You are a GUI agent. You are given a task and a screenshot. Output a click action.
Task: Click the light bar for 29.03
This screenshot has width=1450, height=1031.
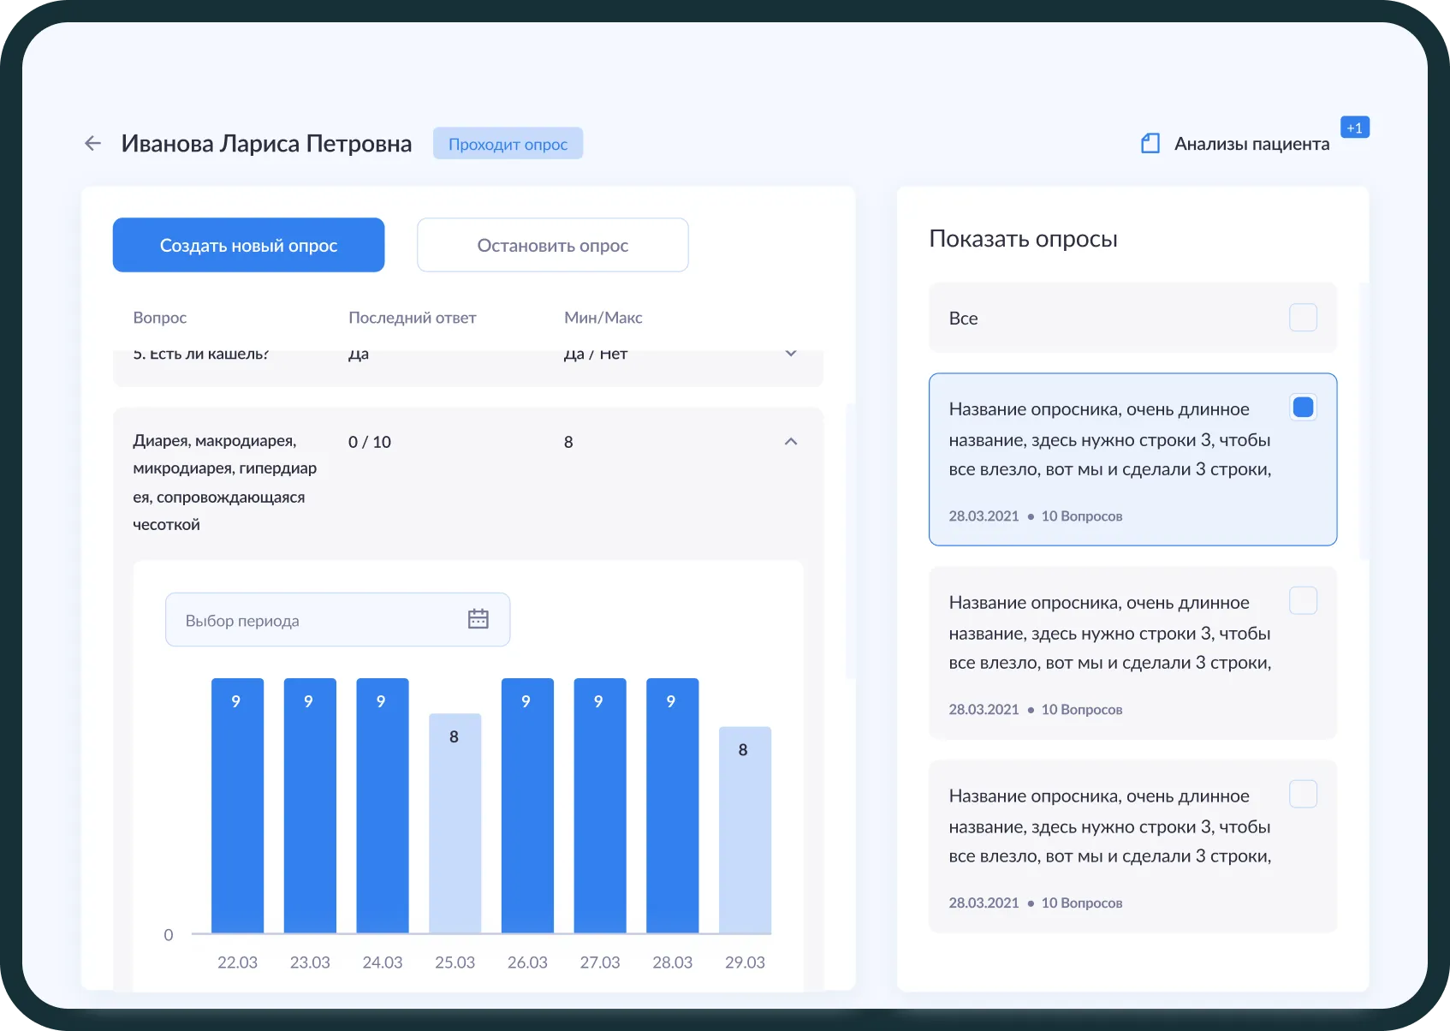point(745,829)
